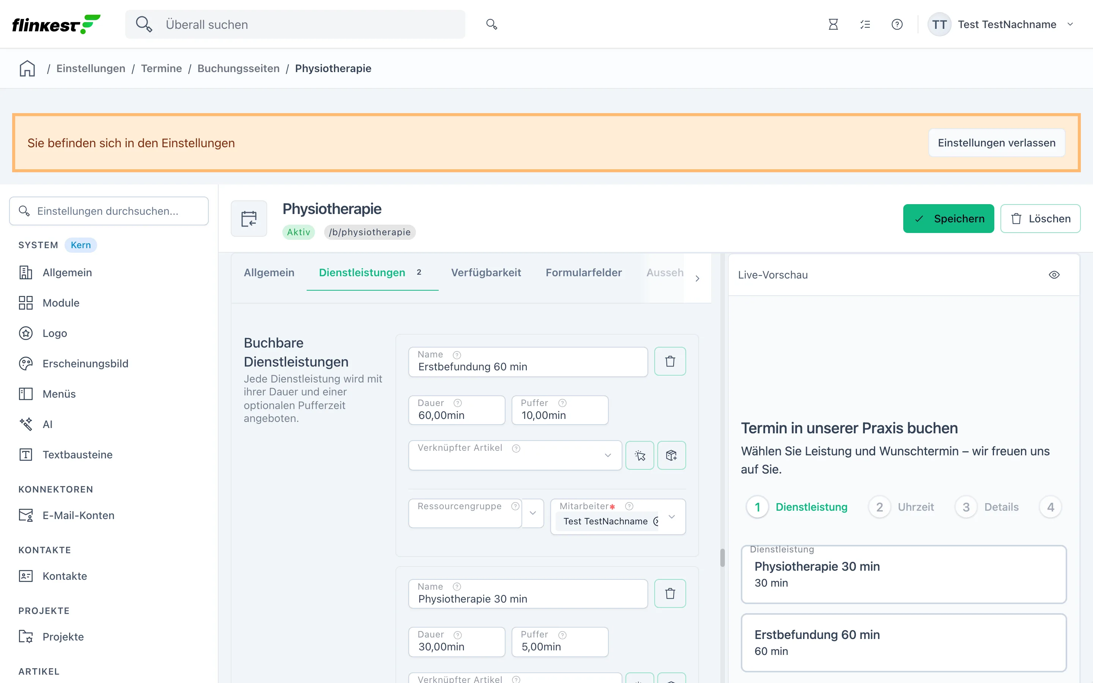Show help for Verknüpfter Artikel
Viewport: 1093px width, 683px height.
516,448
